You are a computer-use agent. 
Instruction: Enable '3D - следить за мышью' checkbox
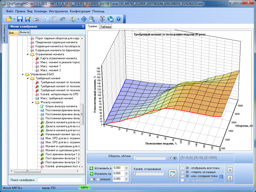(183, 172)
